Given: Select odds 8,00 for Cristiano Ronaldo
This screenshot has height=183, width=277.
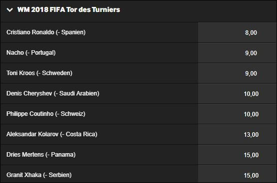Looking at the screenshot, I should pos(237,32).
